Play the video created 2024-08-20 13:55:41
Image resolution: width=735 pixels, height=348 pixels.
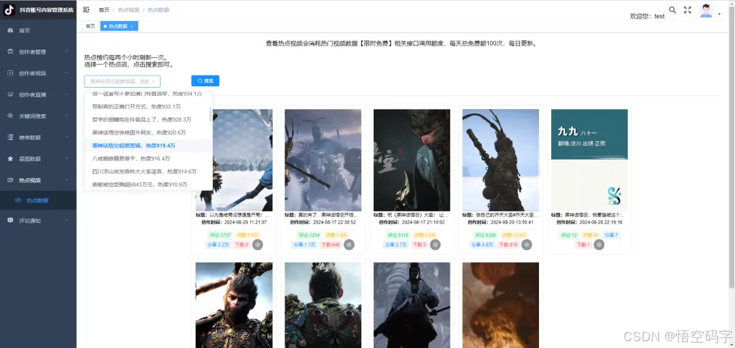(527, 245)
